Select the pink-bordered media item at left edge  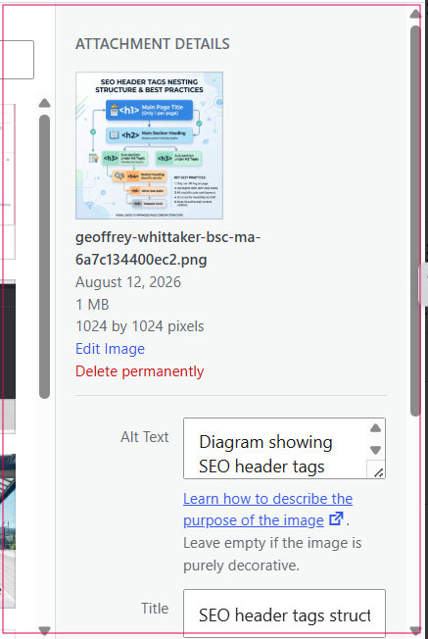coord(8,181)
